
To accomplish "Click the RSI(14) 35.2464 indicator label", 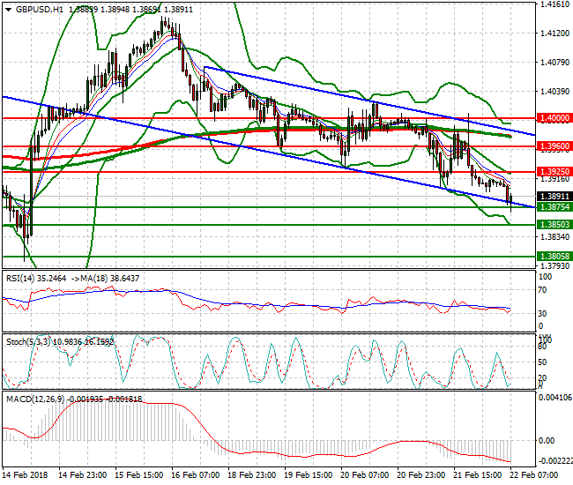I will (x=36, y=279).
